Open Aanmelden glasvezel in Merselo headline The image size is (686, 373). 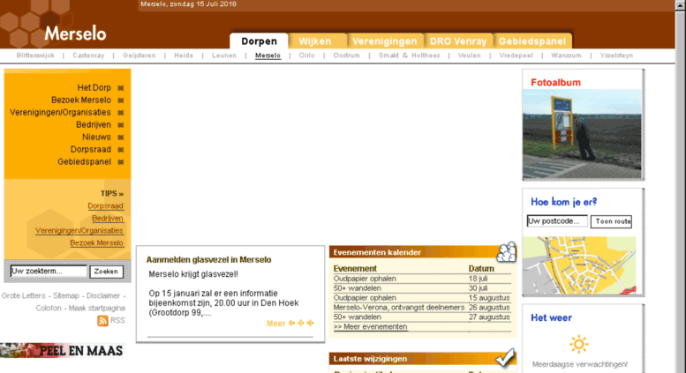208,260
